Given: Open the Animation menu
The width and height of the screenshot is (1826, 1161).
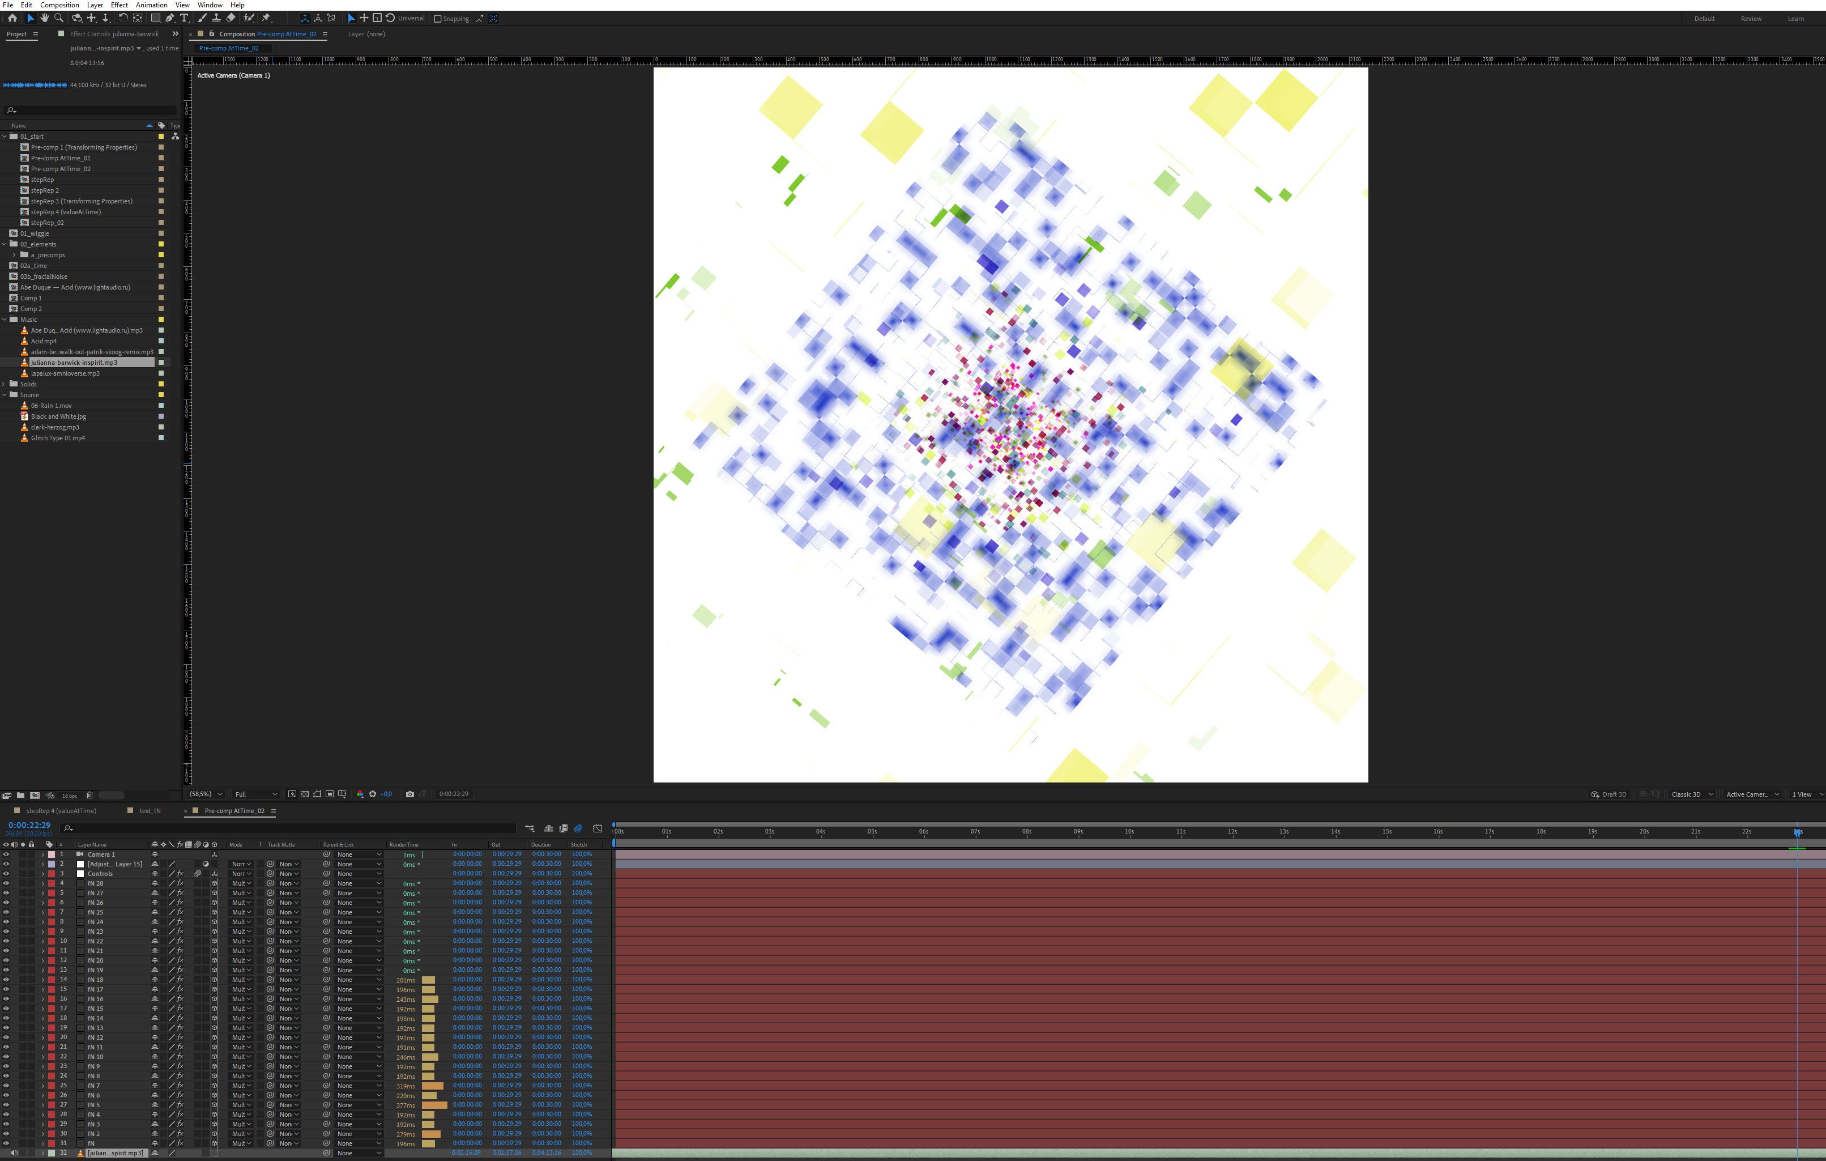Looking at the screenshot, I should [151, 5].
